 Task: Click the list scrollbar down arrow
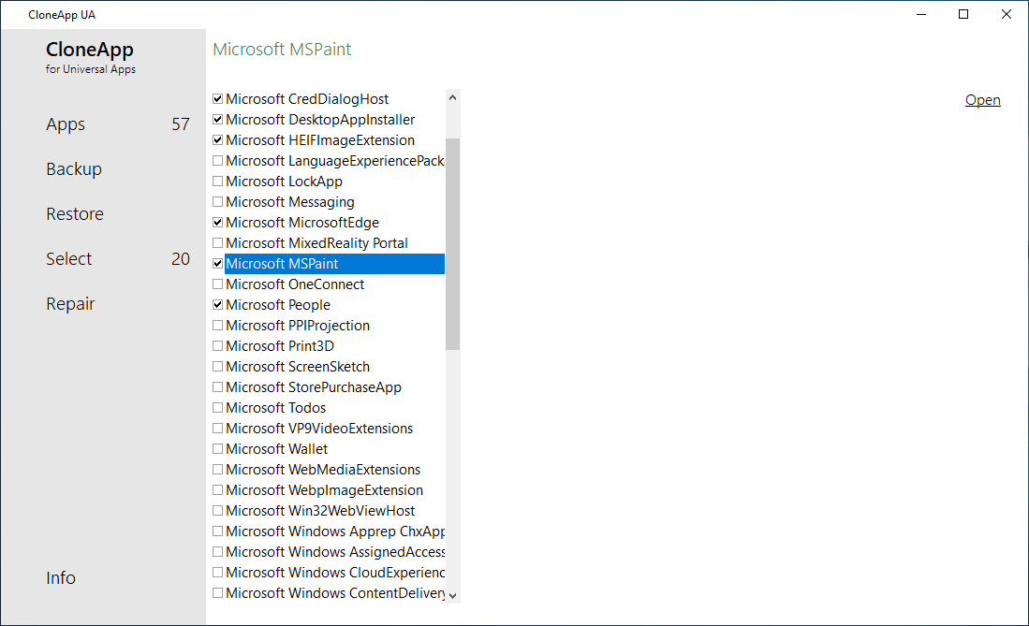tap(452, 596)
